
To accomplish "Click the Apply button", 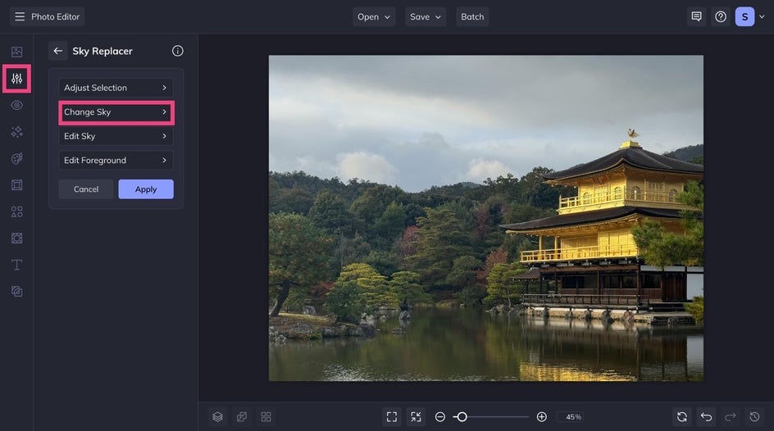I will (x=146, y=189).
